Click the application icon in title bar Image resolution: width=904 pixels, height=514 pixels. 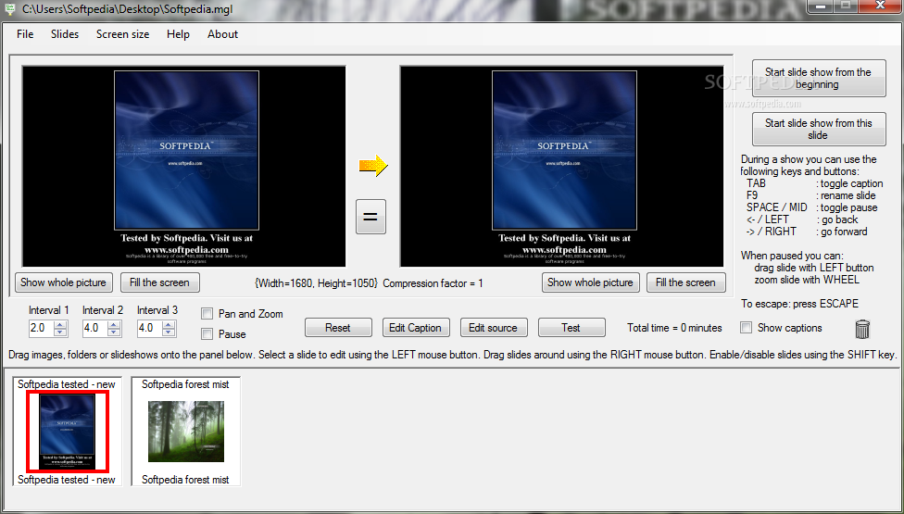pyautogui.click(x=10, y=9)
